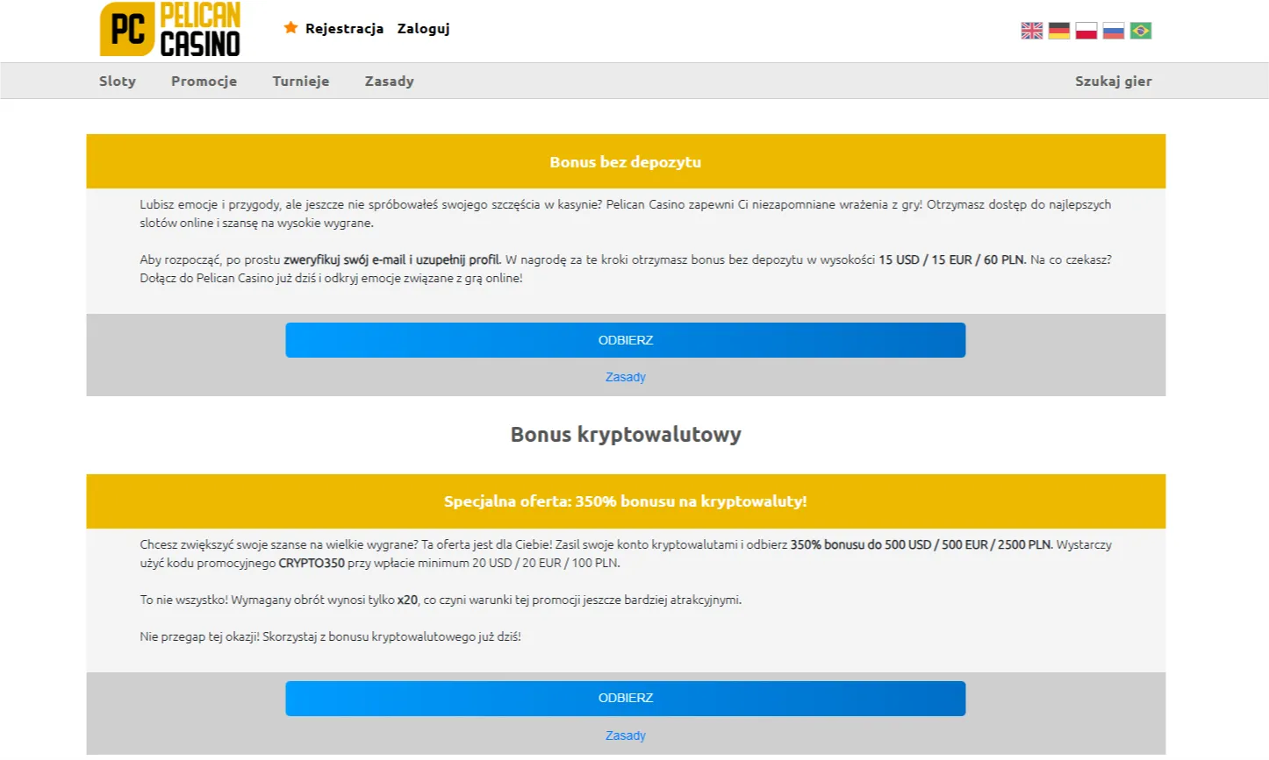Open Zasady link under no-deposit bonus
Image resolution: width=1269 pixels, height=760 pixels.
click(x=626, y=378)
